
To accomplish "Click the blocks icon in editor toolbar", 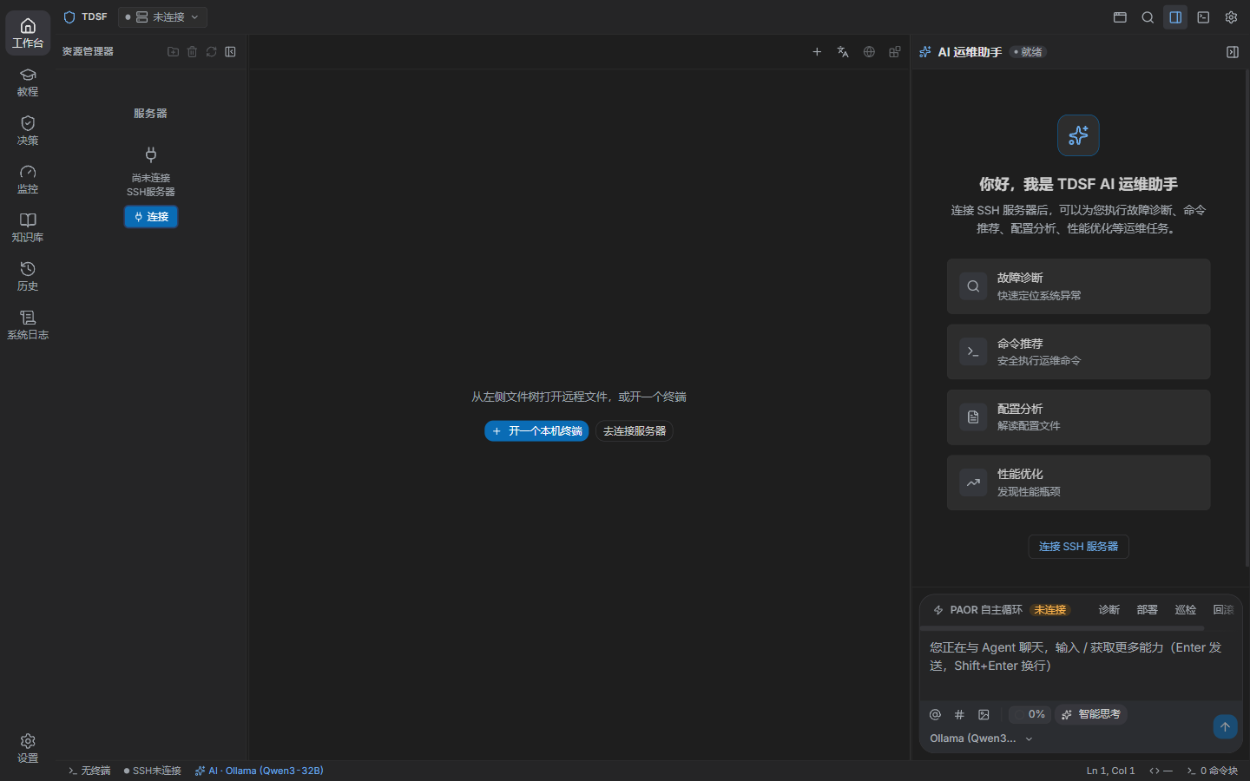I will point(895,52).
